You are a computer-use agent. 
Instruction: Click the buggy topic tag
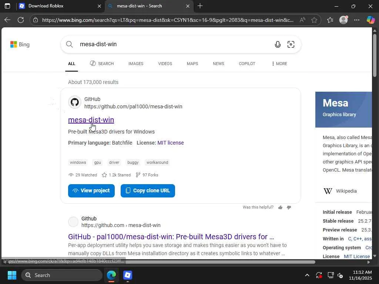133,162
